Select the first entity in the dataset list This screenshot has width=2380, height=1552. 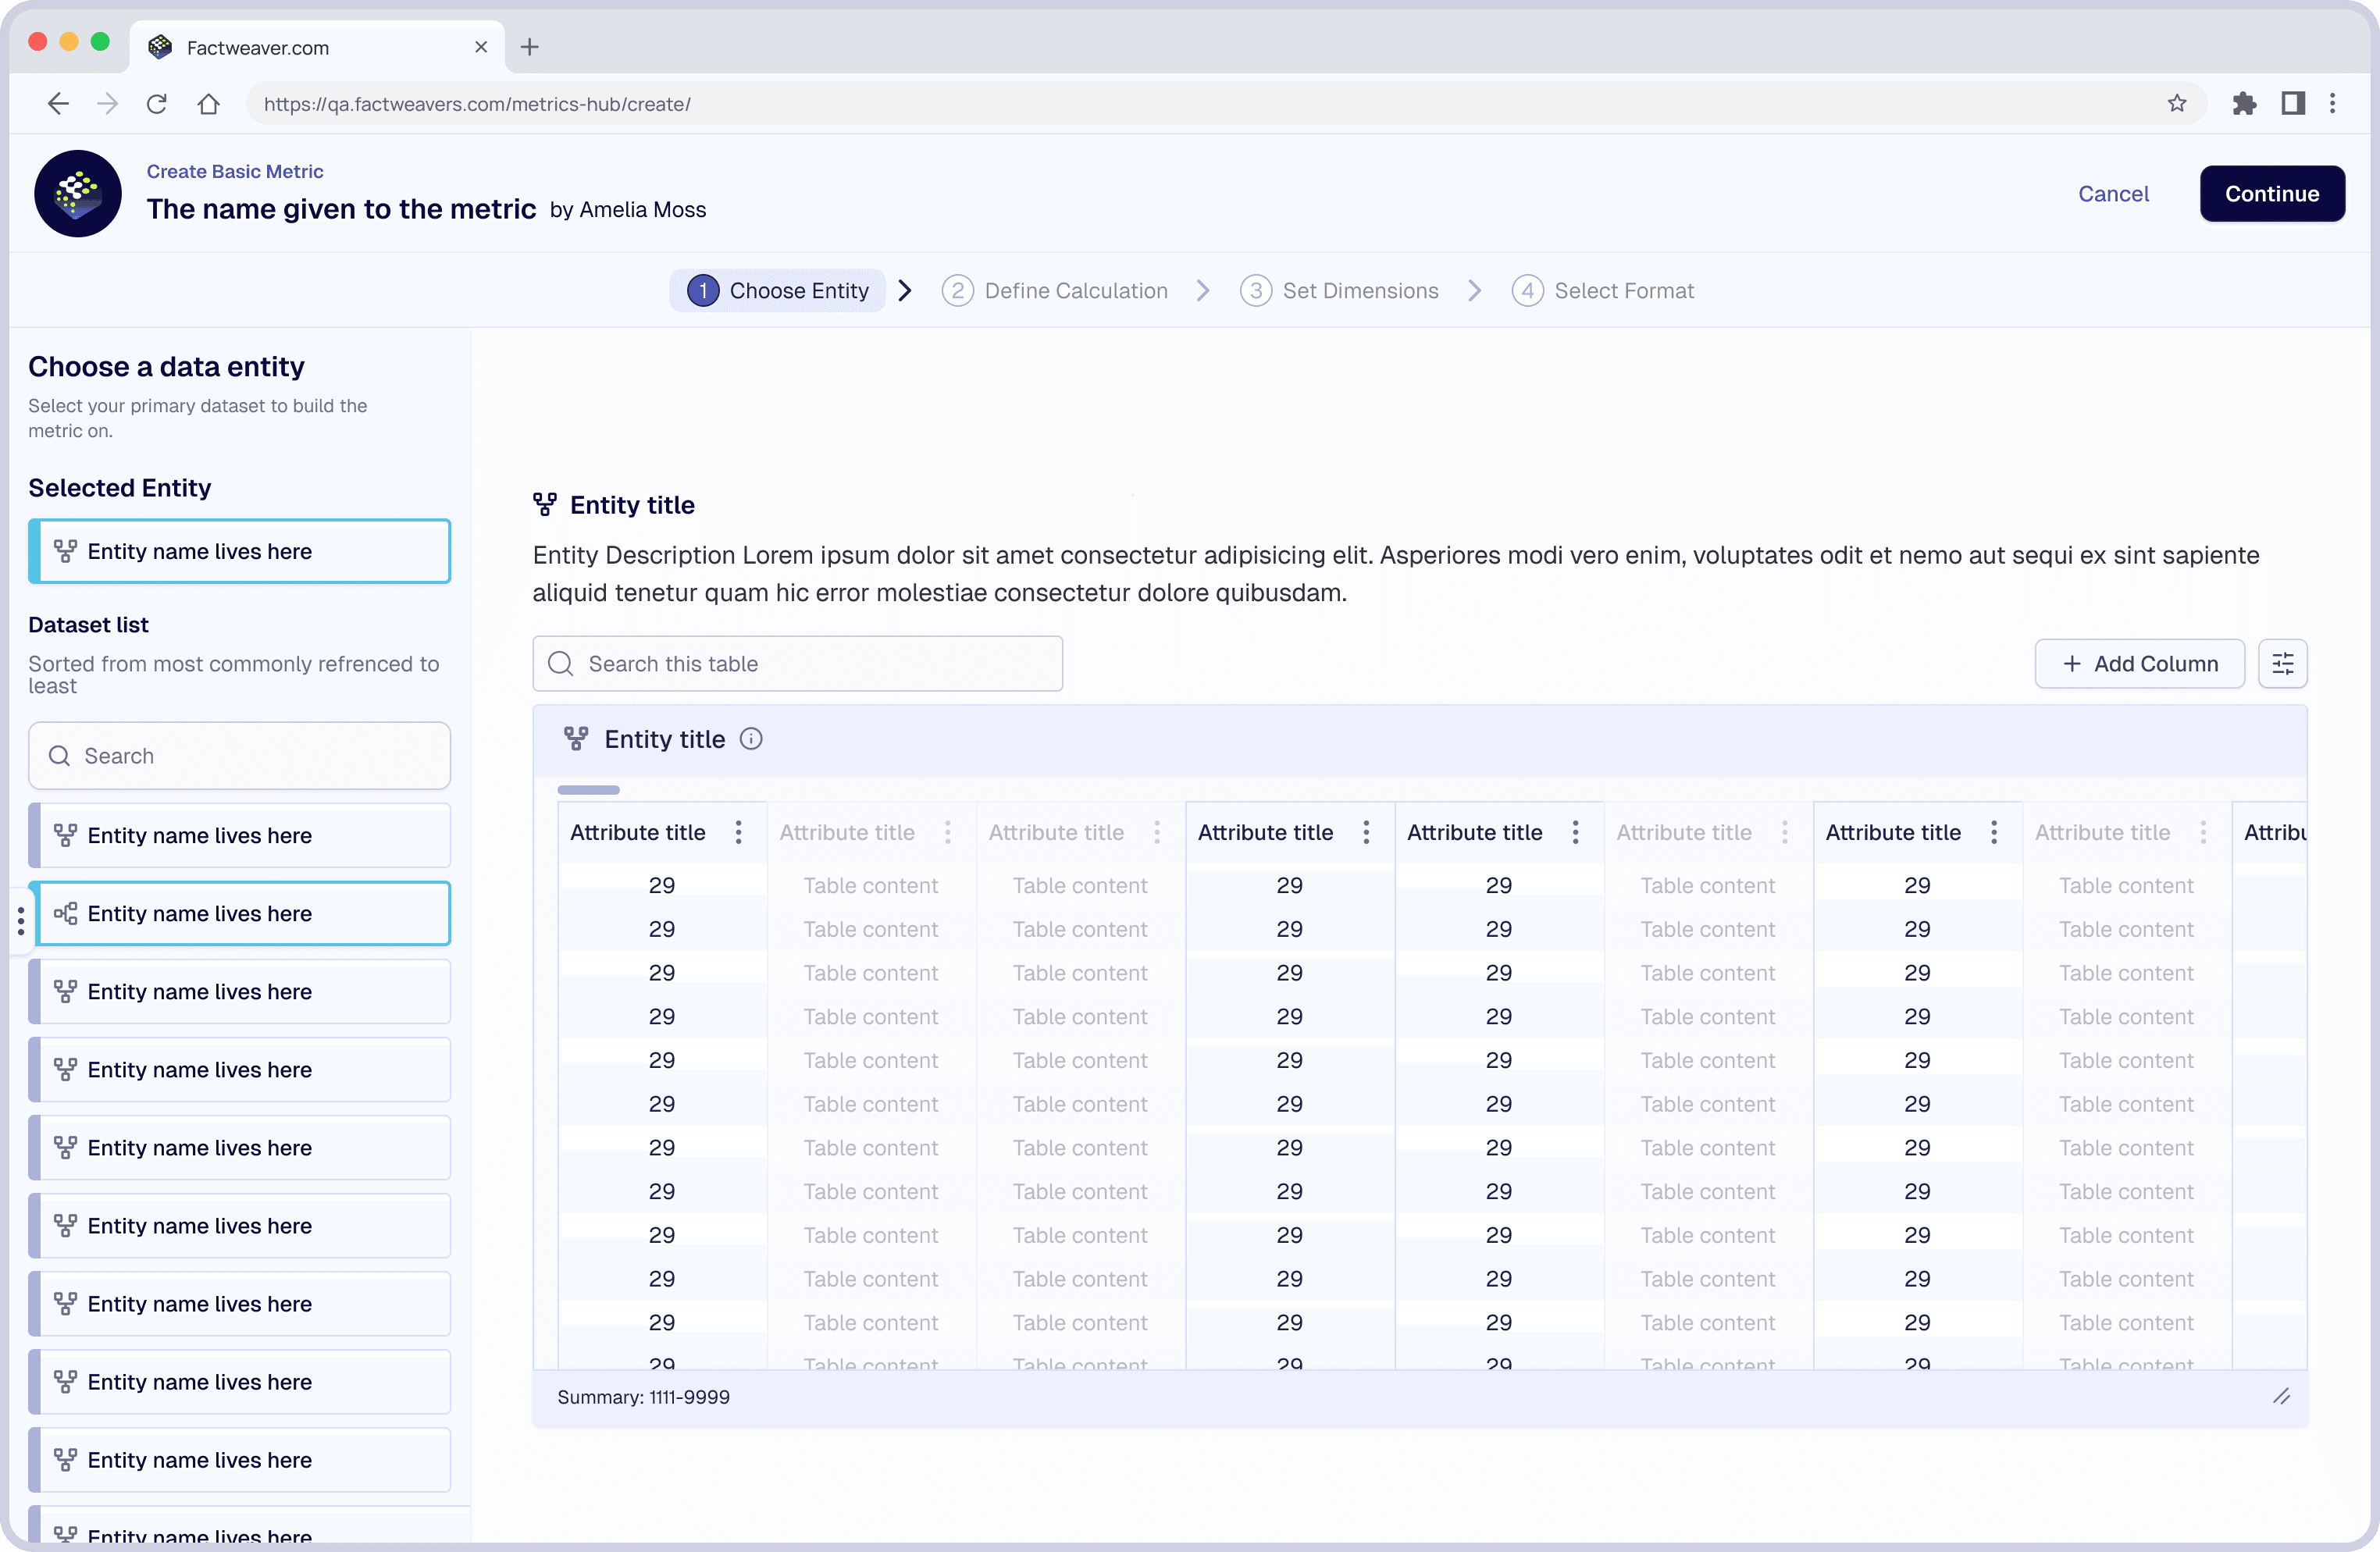pyautogui.click(x=239, y=835)
